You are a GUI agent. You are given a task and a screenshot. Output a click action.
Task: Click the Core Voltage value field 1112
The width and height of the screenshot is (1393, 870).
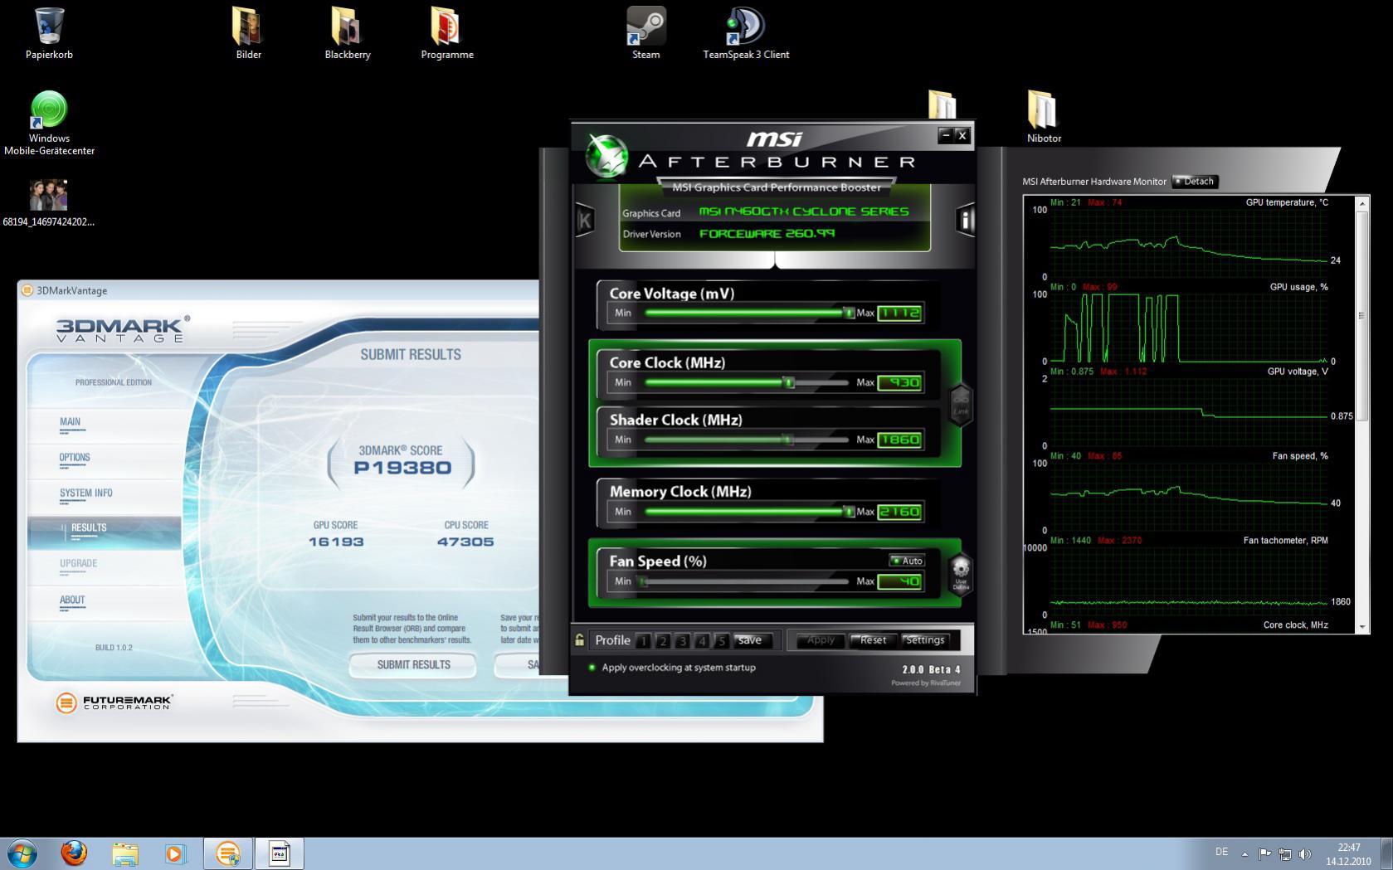pos(899,313)
